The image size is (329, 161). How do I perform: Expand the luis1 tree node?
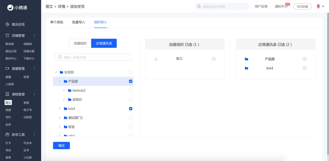point(60,109)
